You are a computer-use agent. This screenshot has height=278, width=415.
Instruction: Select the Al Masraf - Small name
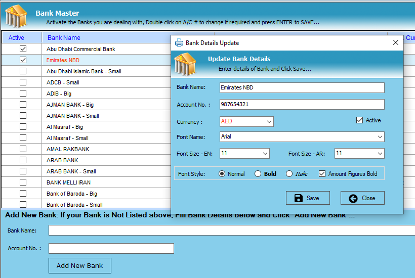[67, 138]
